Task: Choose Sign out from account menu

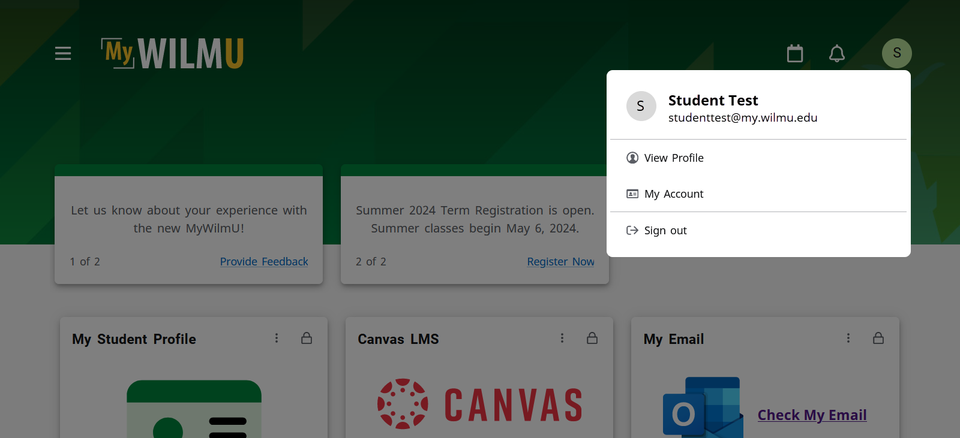Action: 758,230
